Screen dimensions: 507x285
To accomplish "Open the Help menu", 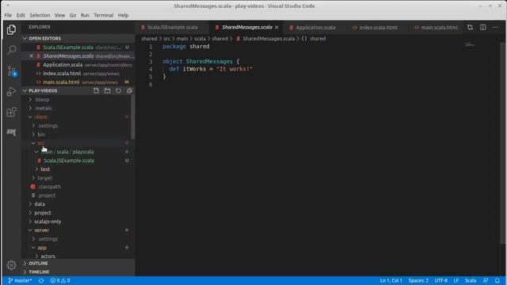I will click(x=124, y=15).
